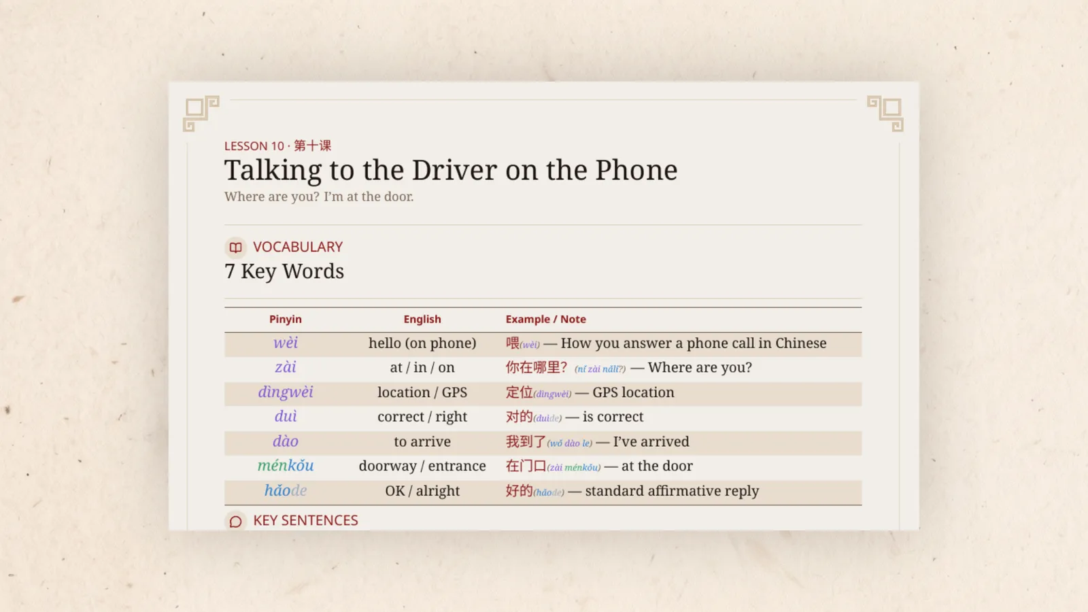Click the note is correct in the duì row
Screen dimensions: 1088x612
tap(613, 417)
